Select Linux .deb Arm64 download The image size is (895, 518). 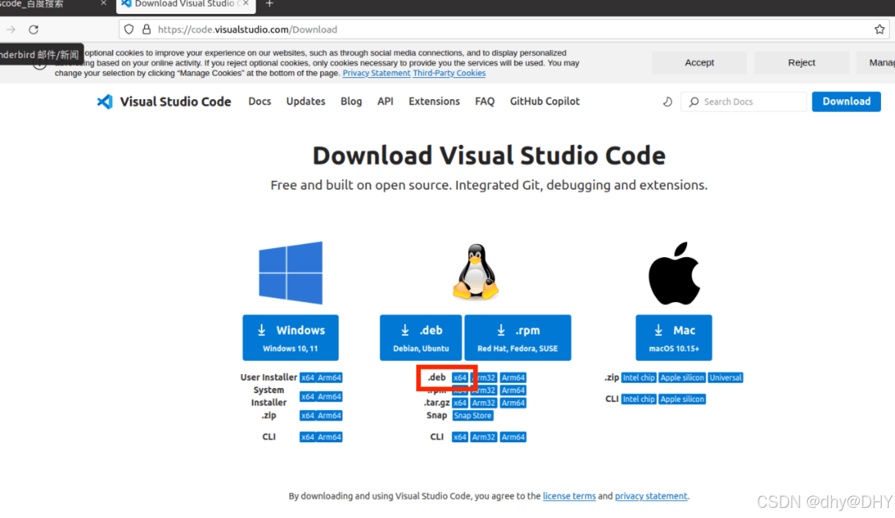click(513, 378)
